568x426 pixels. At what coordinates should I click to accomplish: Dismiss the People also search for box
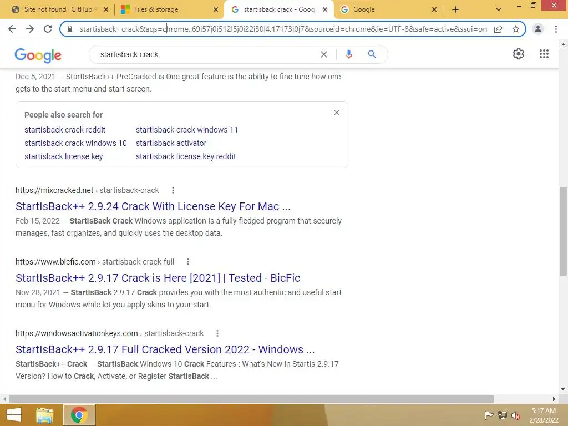337,113
